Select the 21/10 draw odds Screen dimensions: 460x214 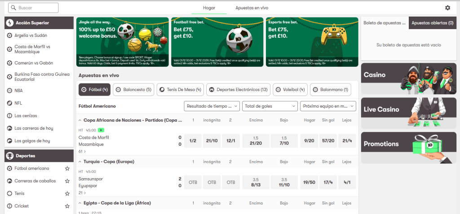[x=212, y=141]
